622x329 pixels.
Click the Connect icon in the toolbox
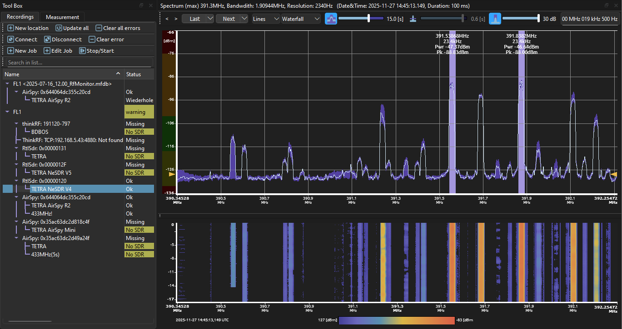tap(10, 39)
